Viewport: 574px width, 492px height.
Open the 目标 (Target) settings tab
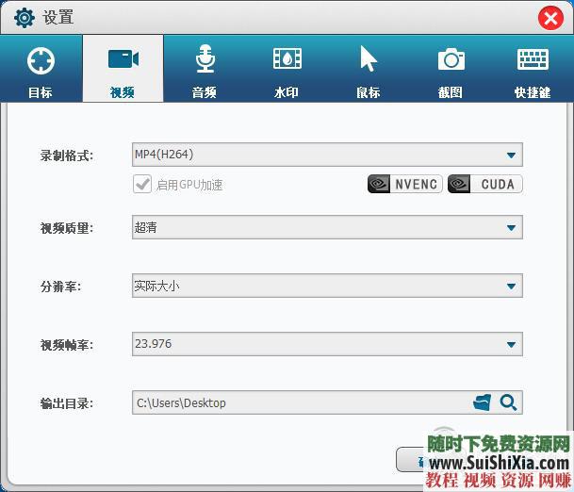pos(41,70)
